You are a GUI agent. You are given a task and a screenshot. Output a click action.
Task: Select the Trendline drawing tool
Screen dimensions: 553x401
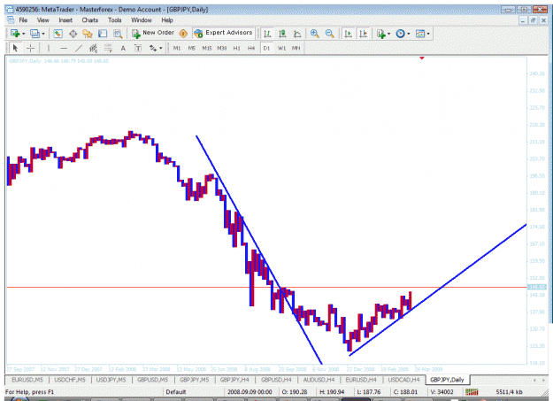78,48
